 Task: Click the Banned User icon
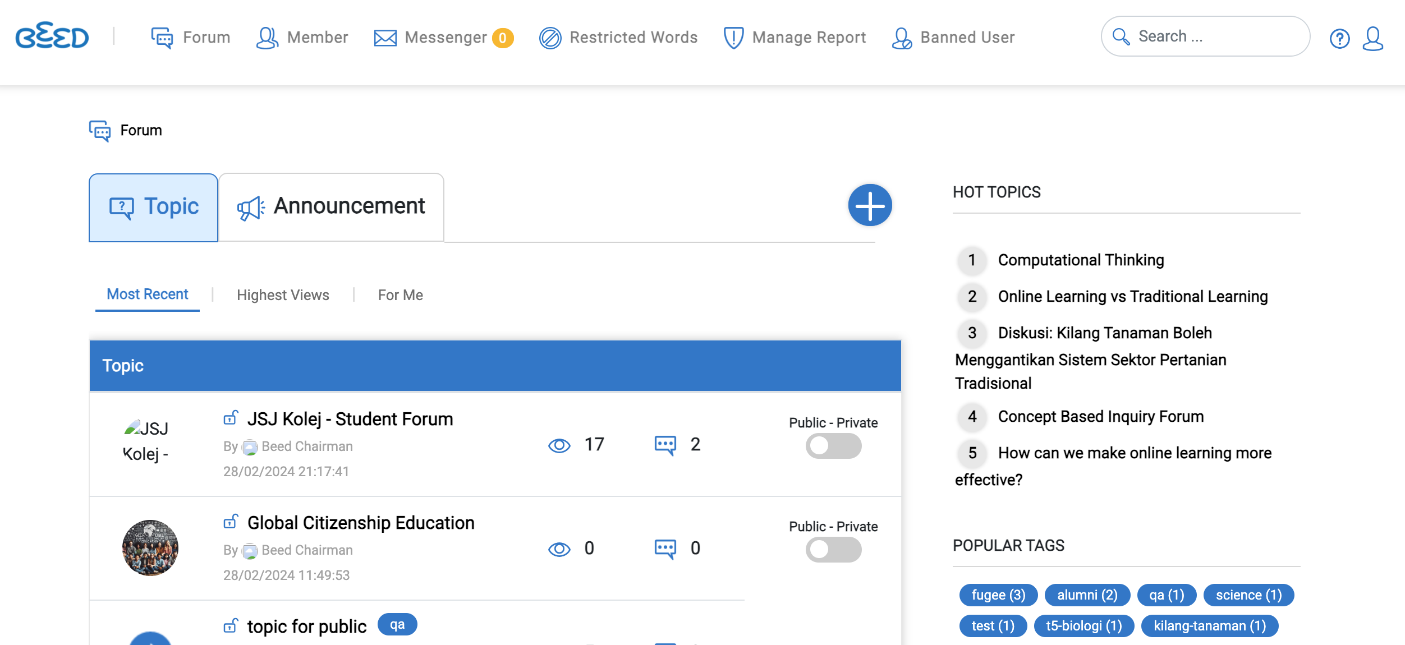coord(902,38)
